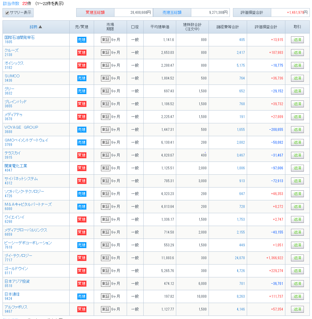Click the 買建 badge in クルーズ row
Viewport: 312px width, 319px height.
pyautogui.click(x=82, y=53)
